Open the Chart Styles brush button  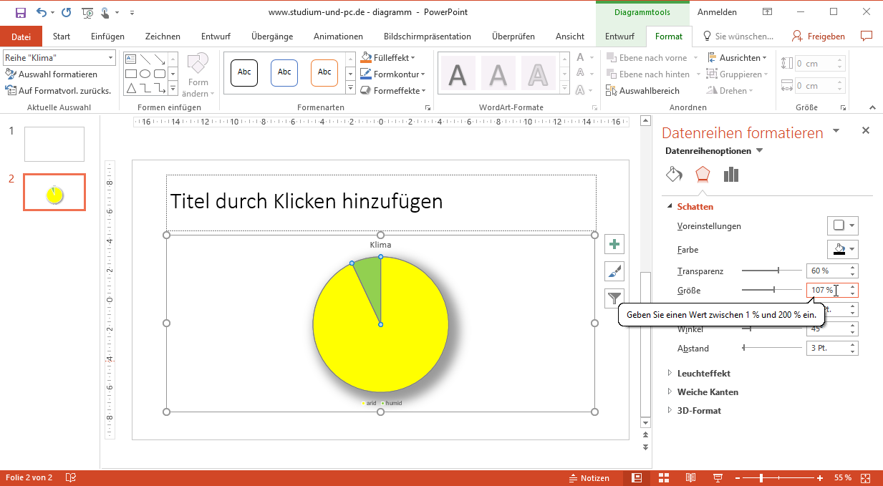coord(614,271)
